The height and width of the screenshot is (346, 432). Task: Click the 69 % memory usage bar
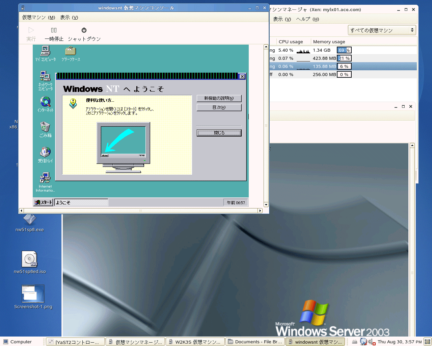(344, 50)
